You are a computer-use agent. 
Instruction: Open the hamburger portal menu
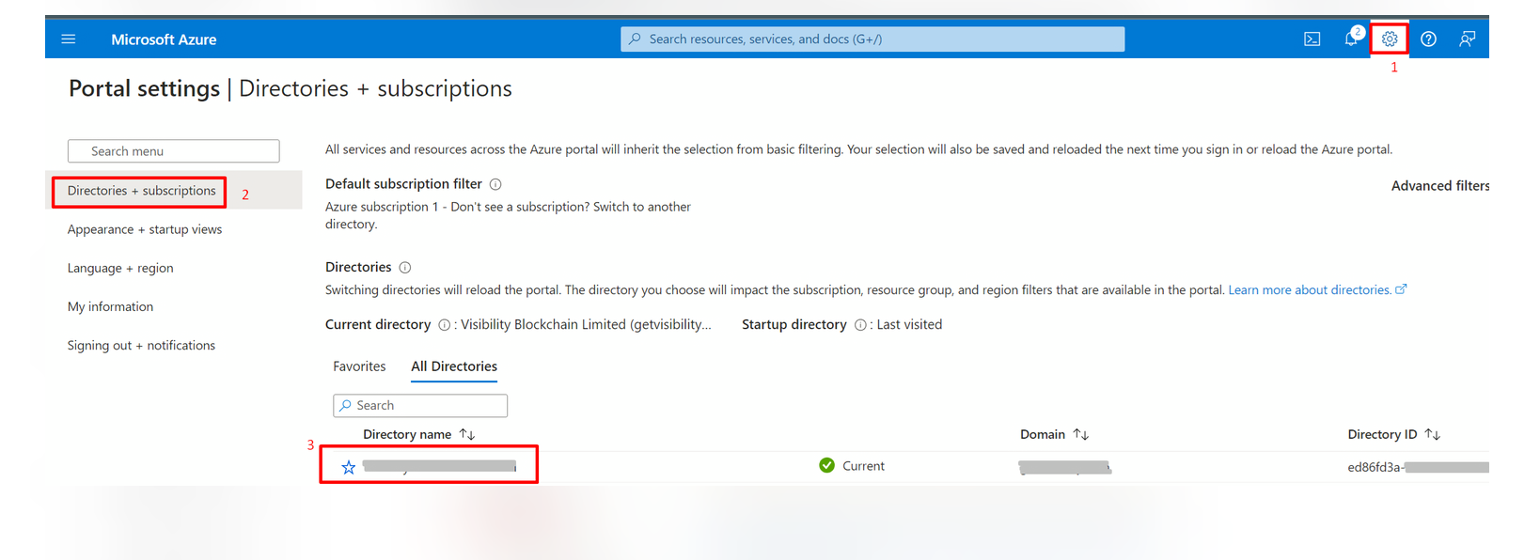coord(69,39)
